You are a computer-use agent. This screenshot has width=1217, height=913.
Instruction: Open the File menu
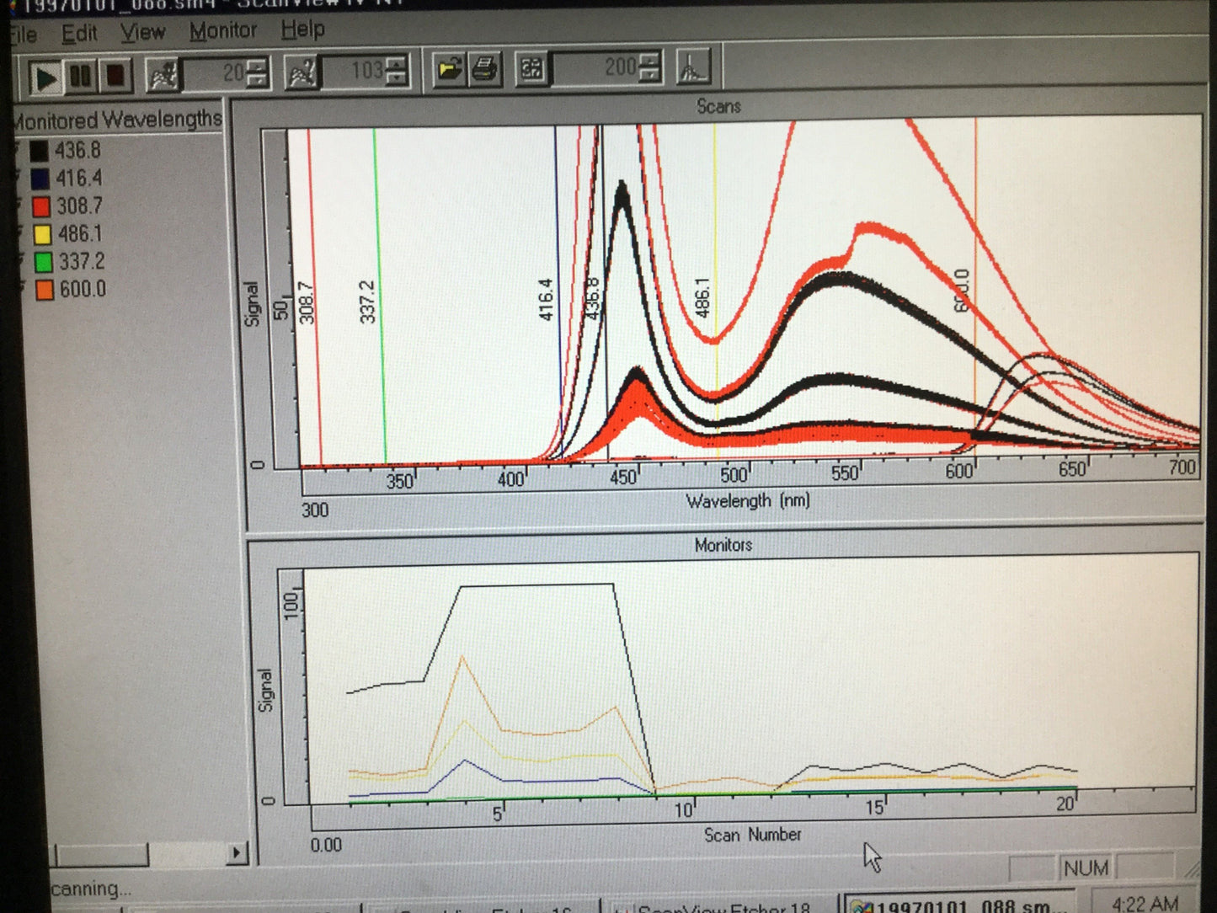[23, 35]
